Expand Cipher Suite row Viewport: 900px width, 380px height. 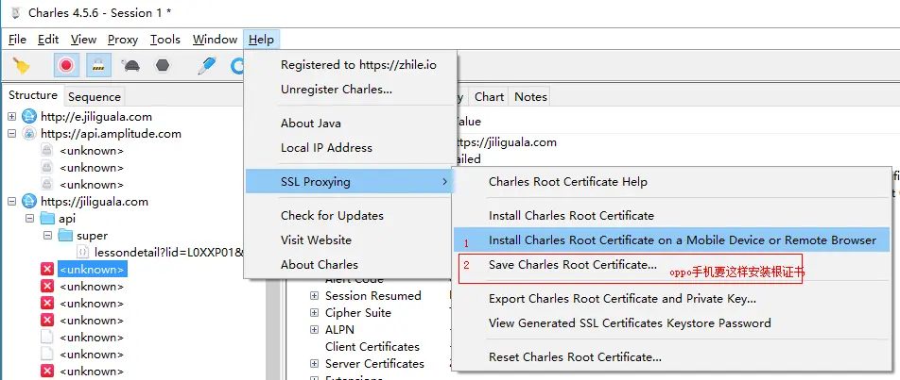pos(314,313)
